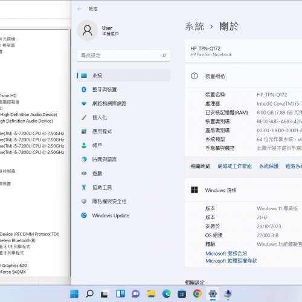Launch Microsoft Edge from taskbar

167,294
